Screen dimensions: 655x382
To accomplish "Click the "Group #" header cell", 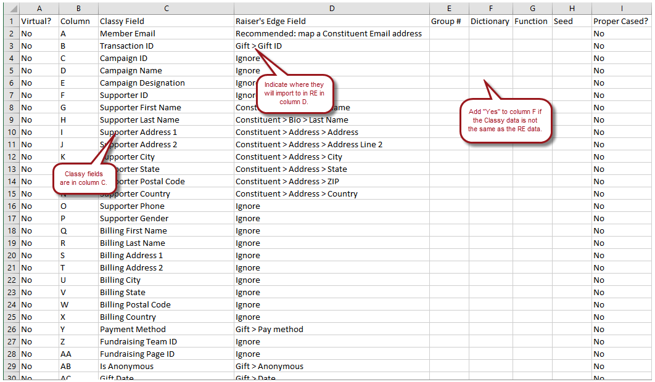I will (449, 22).
